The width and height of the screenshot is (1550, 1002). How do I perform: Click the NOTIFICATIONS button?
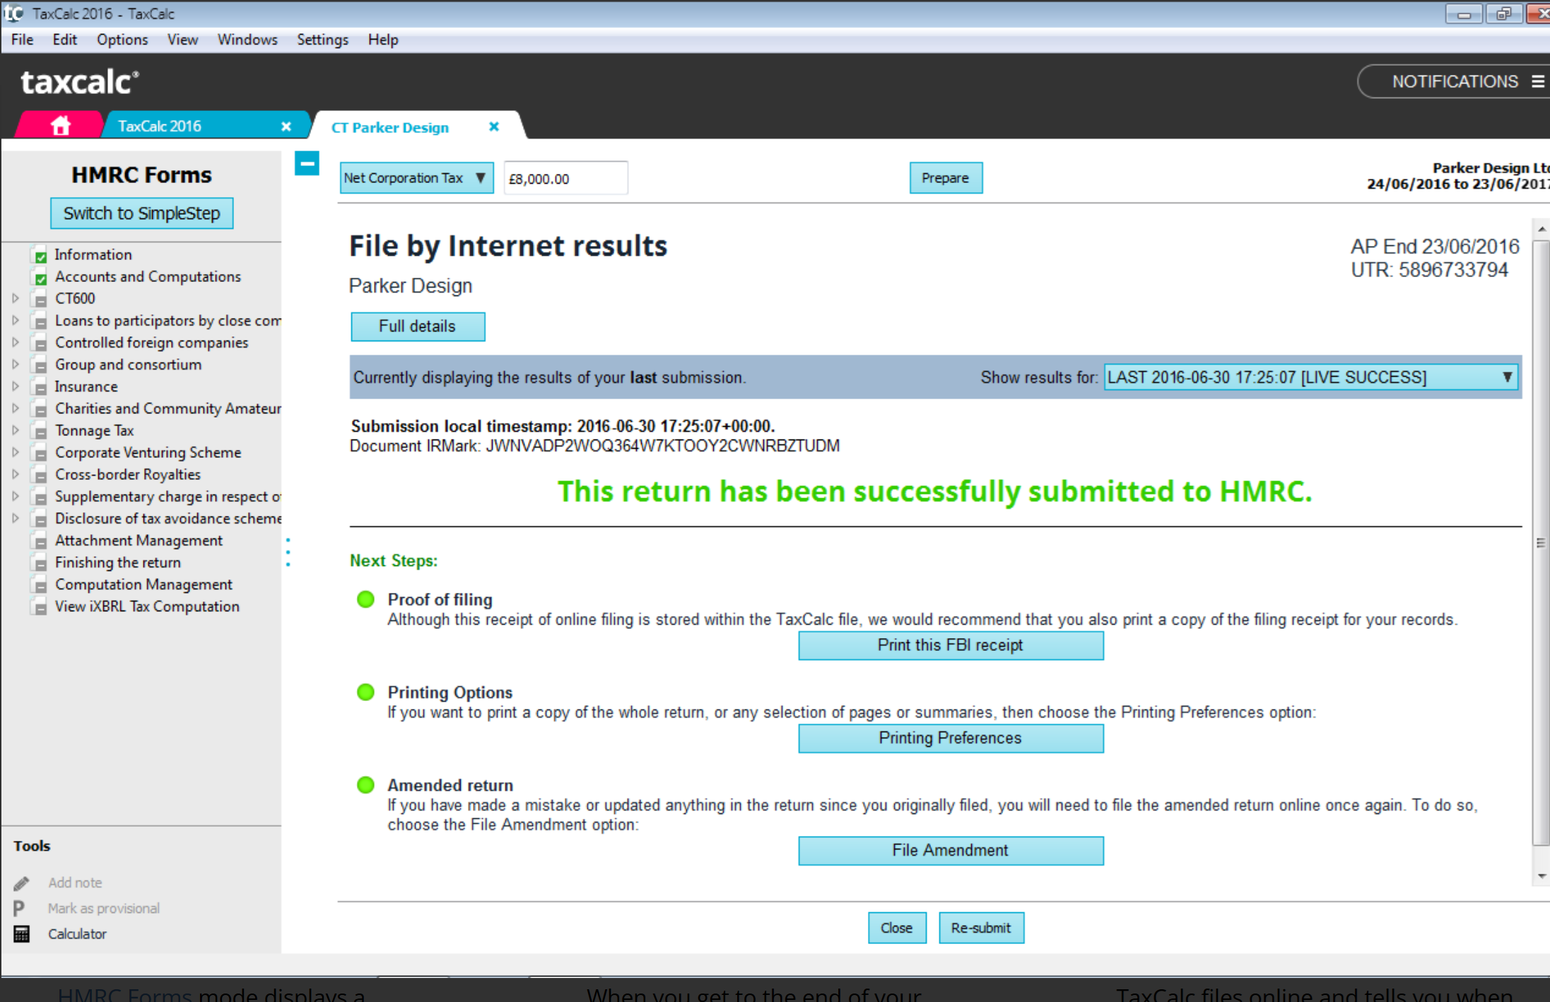click(x=1455, y=82)
